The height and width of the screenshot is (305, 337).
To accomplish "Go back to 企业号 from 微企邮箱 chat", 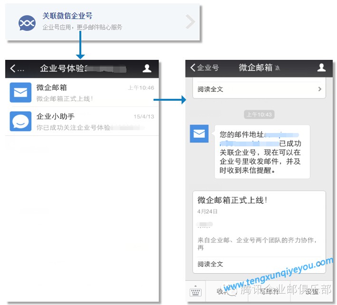I will 204,67.
